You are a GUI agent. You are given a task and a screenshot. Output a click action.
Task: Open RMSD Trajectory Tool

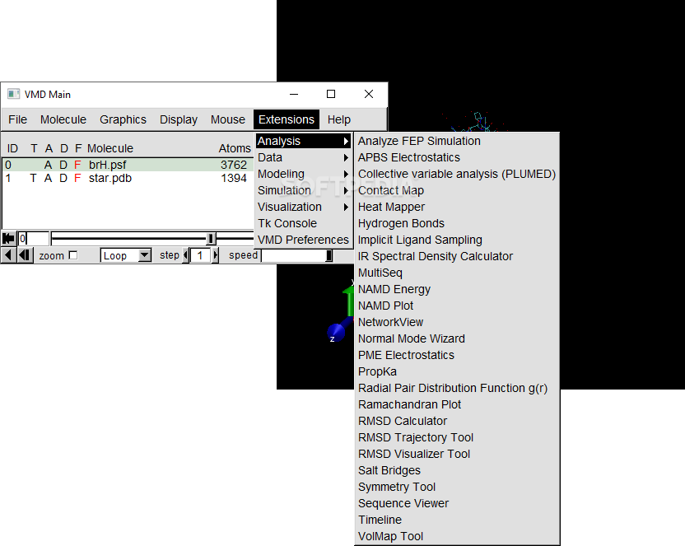456,437
